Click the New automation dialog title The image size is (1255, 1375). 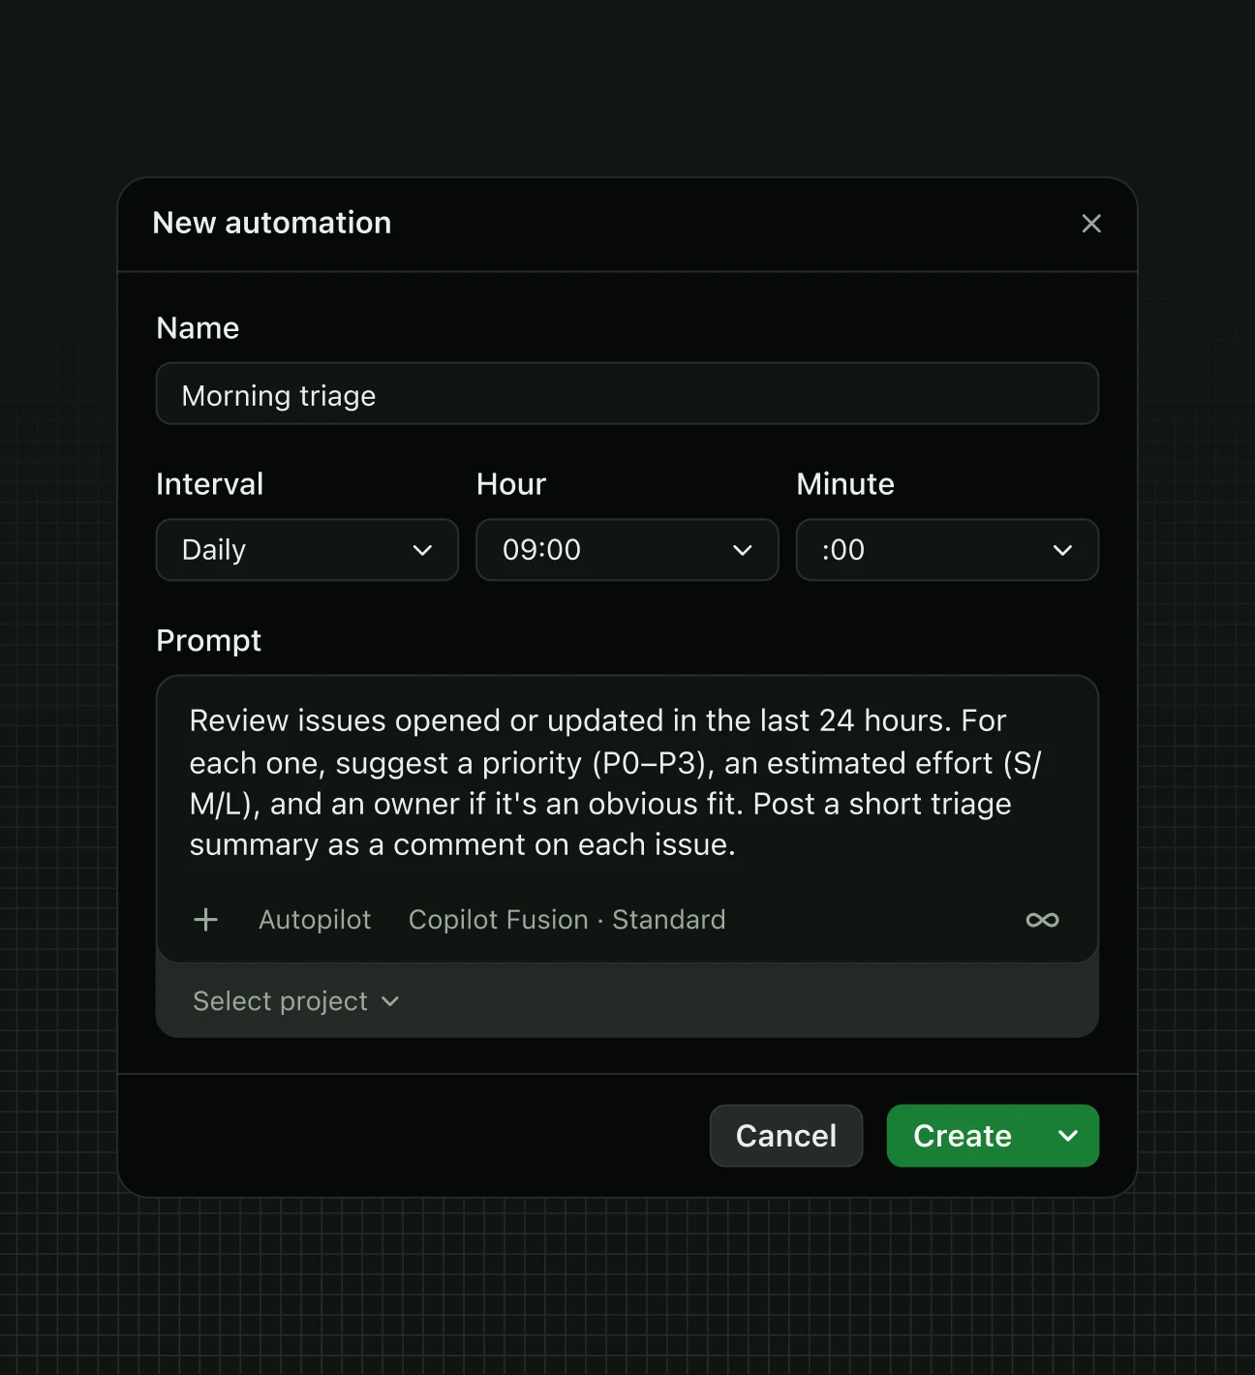(272, 223)
